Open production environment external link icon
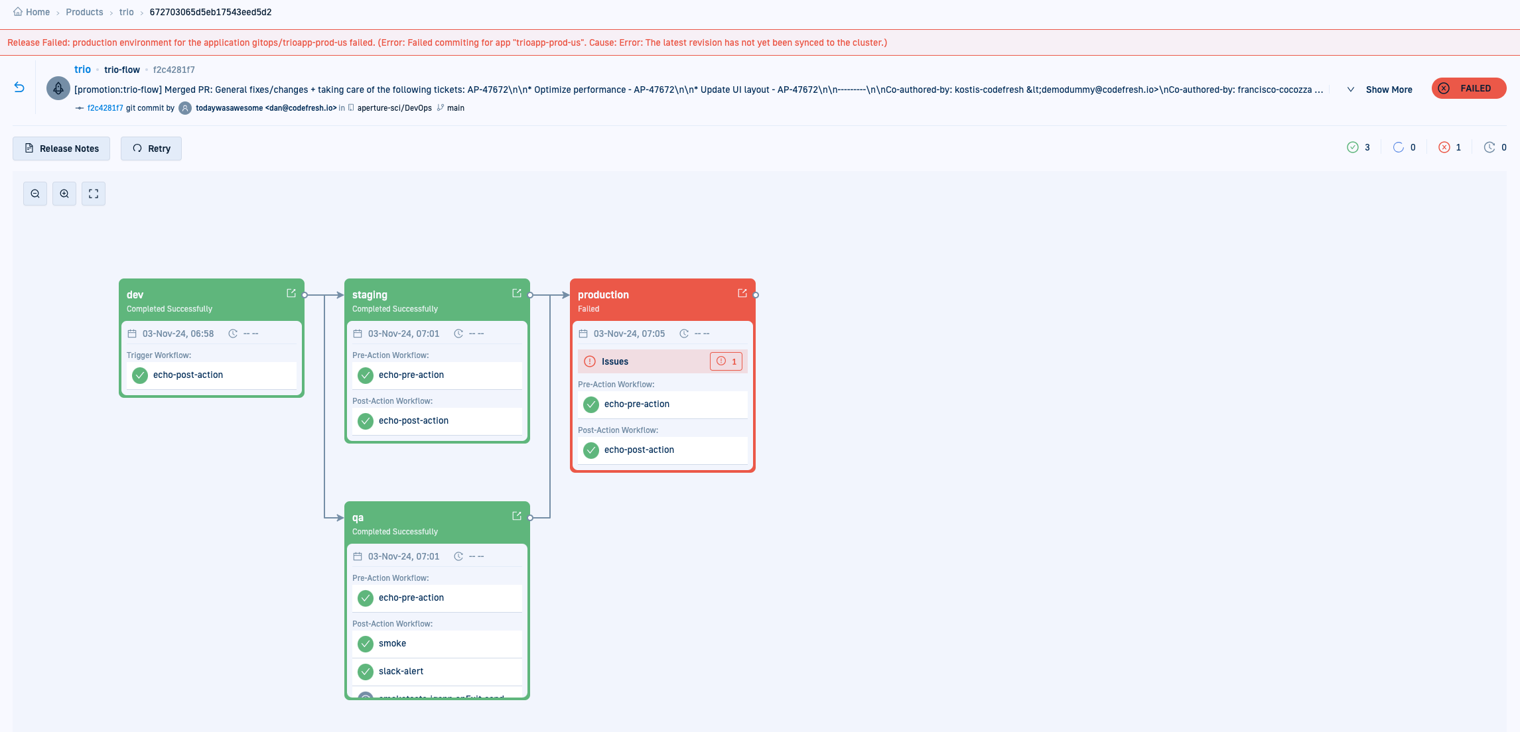Screen dimensions: 1520x732 coord(742,293)
